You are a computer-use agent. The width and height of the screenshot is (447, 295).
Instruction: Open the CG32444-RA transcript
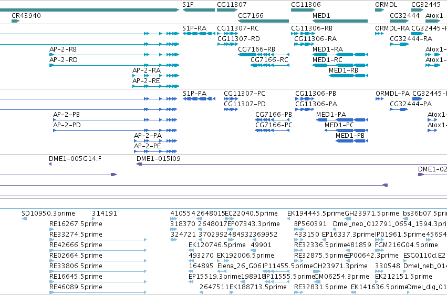click(399, 44)
